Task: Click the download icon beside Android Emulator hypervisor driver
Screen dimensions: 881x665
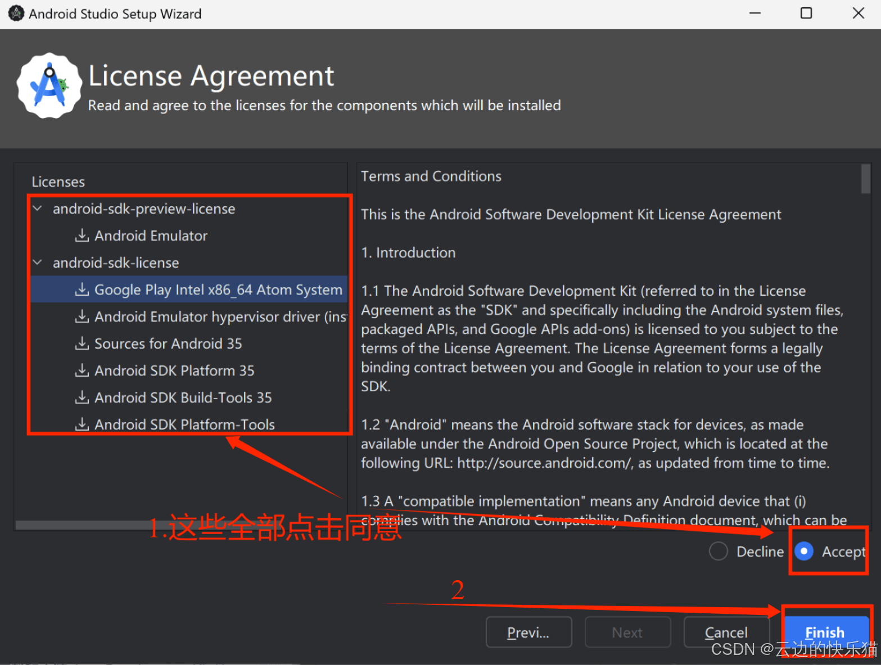Action: click(x=82, y=316)
